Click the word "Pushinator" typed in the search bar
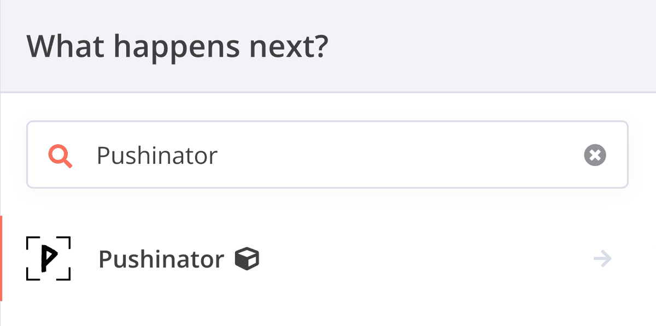Screen dimensions: 656x326 point(157,156)
